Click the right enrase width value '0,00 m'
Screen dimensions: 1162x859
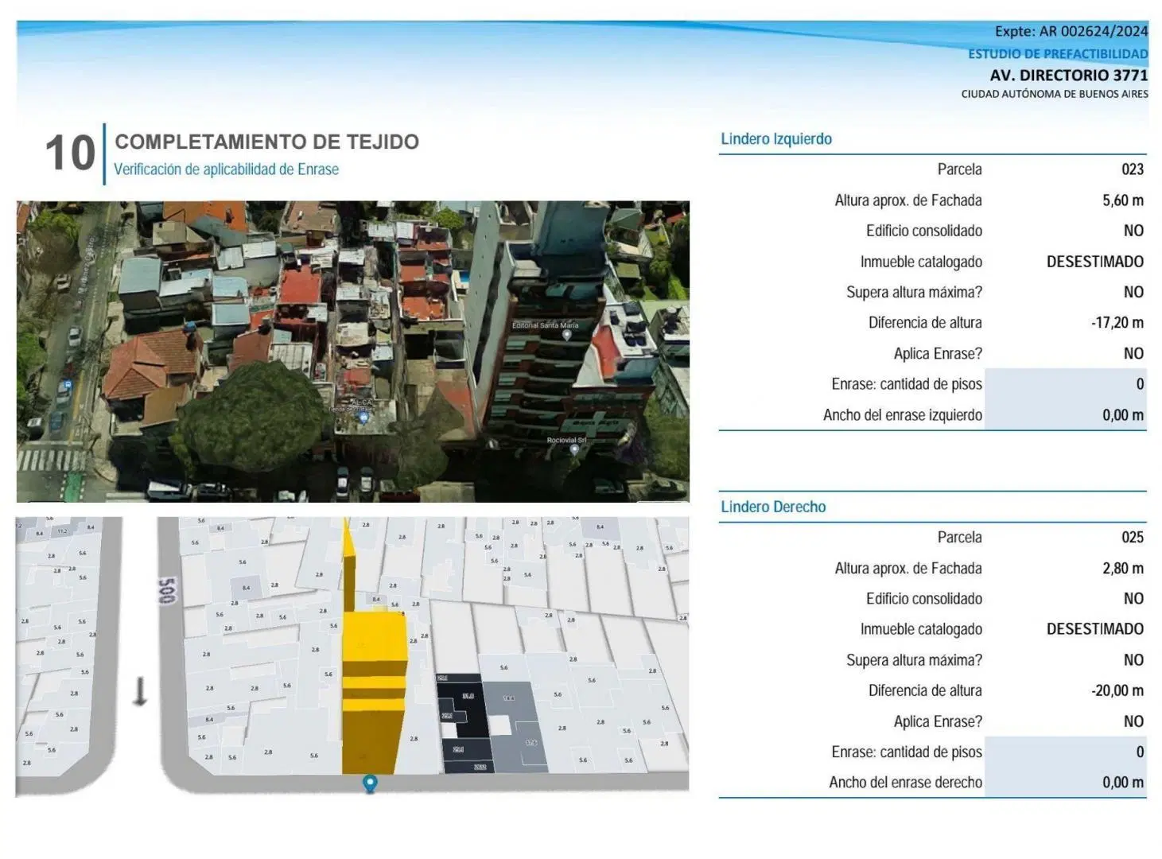[1123, 783]
